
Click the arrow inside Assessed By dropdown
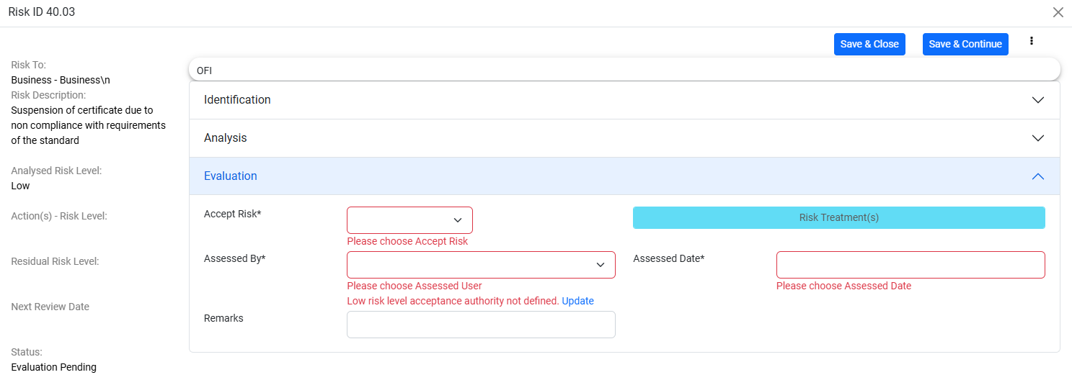[x=600, y=265]
